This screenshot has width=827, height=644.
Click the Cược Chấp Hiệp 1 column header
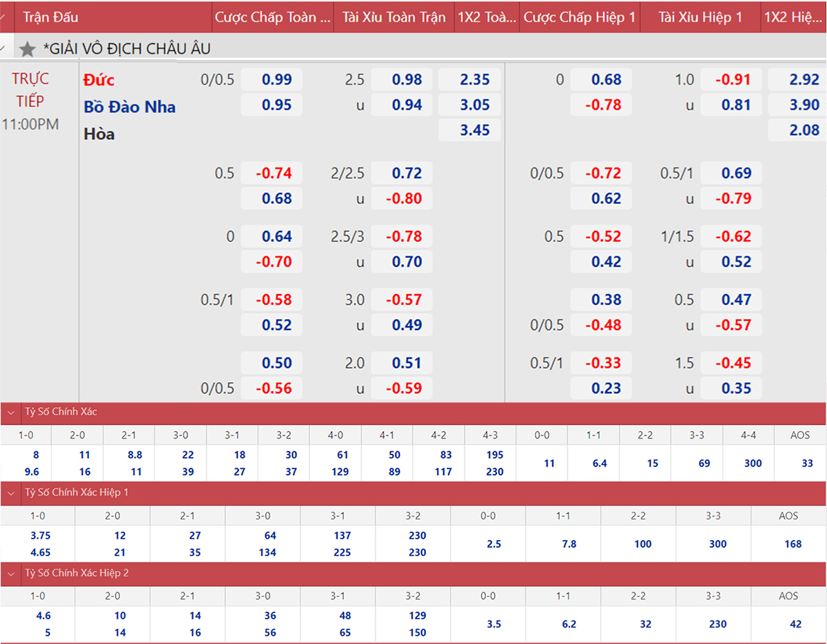pyautogui.click(x=579, y=17)
